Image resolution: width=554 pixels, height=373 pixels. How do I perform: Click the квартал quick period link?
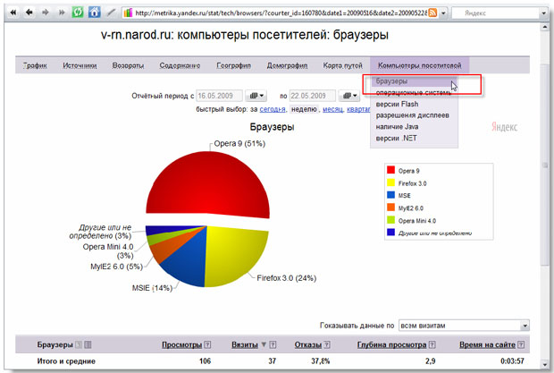pos(358,110)
